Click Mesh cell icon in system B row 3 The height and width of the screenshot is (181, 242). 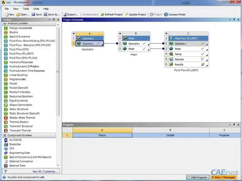tap(125, 49)
